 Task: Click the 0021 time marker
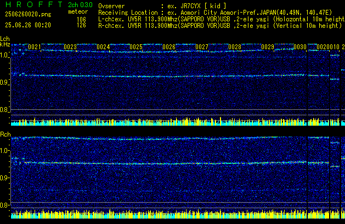point(35,47)
